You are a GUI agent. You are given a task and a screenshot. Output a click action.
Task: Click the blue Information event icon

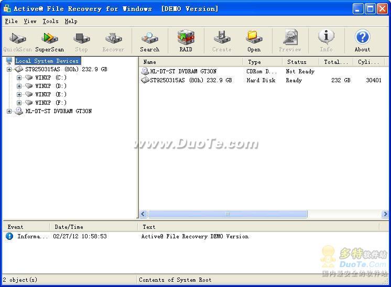(x=9, y=236)
